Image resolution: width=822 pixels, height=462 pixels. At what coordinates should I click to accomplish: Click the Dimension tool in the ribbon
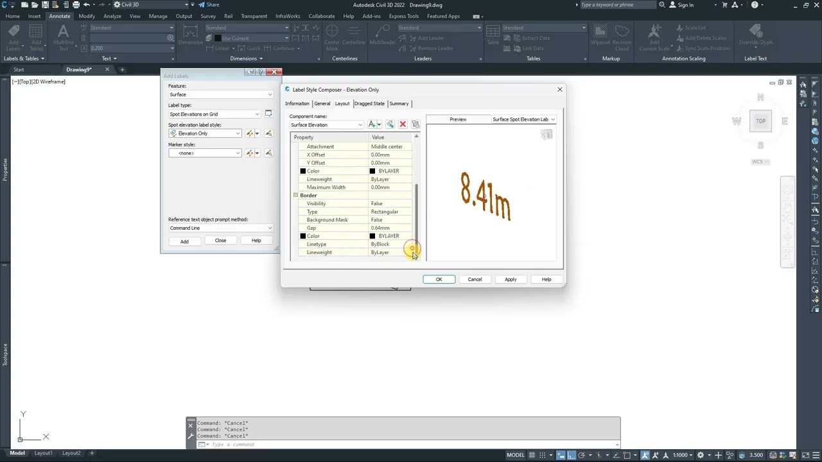pos(190,36)
